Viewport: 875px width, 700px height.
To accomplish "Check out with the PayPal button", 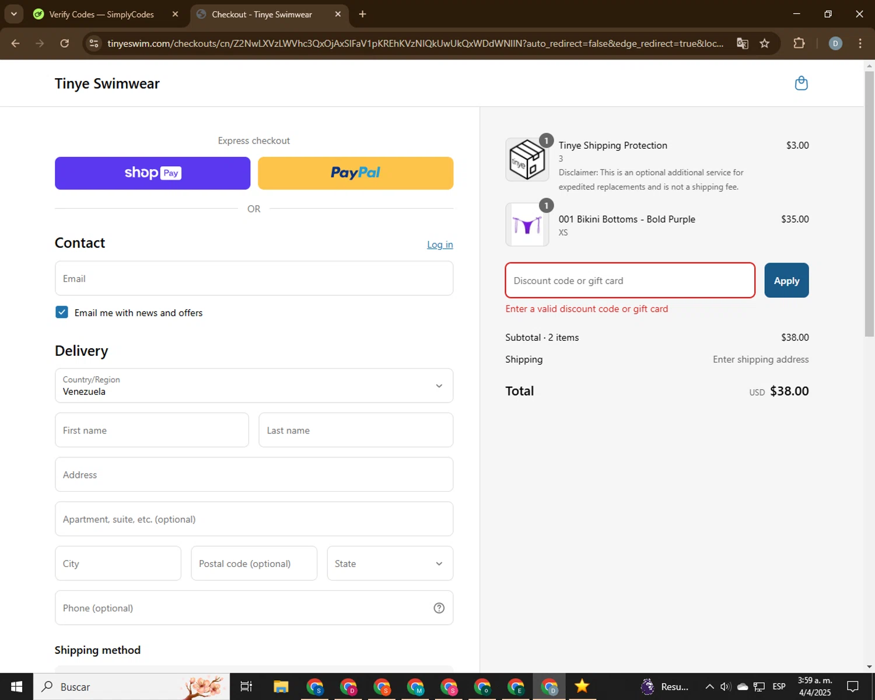I will coord(355,173).
